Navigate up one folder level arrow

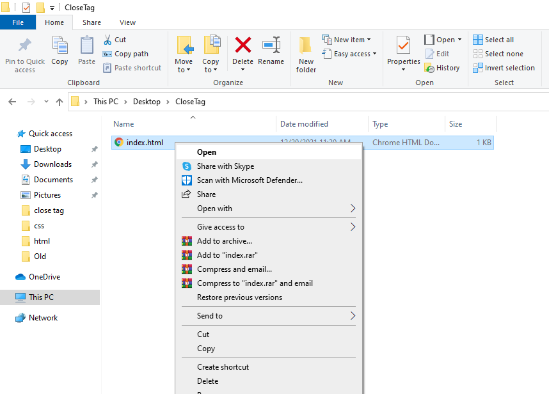[60, 102]
